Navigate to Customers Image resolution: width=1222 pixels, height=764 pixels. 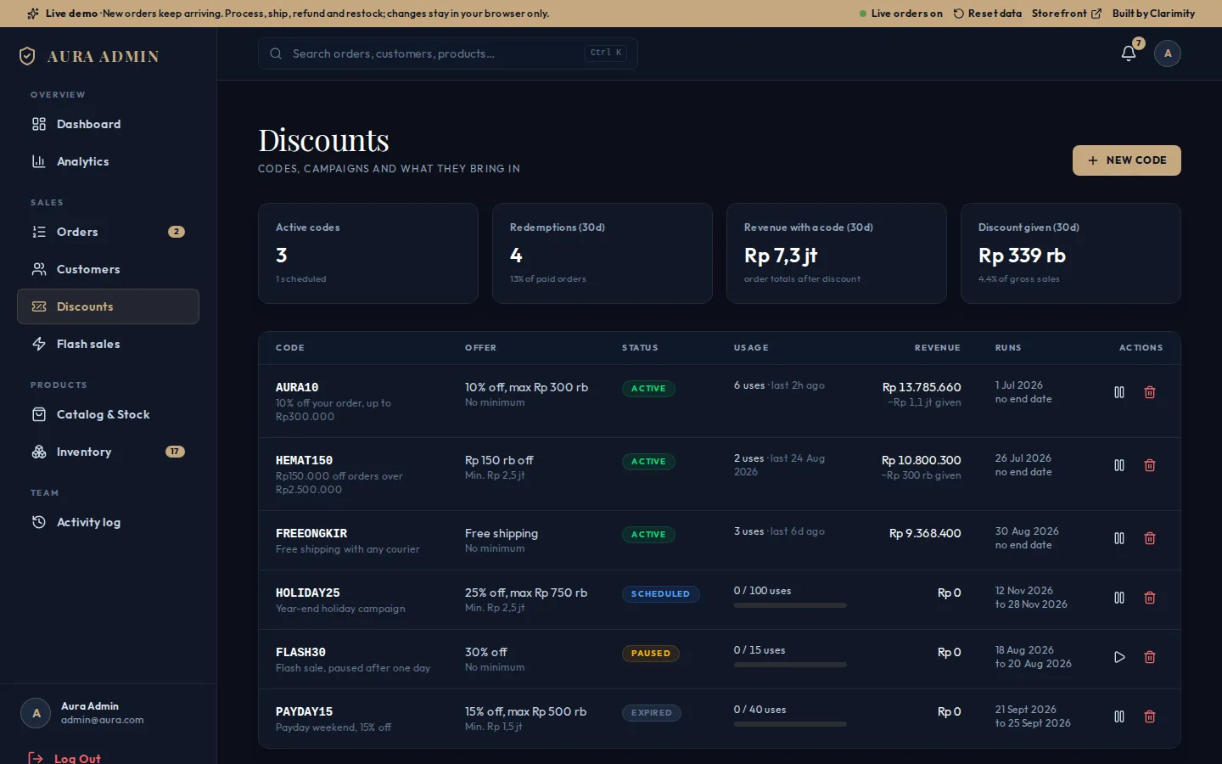pos(108,269)
